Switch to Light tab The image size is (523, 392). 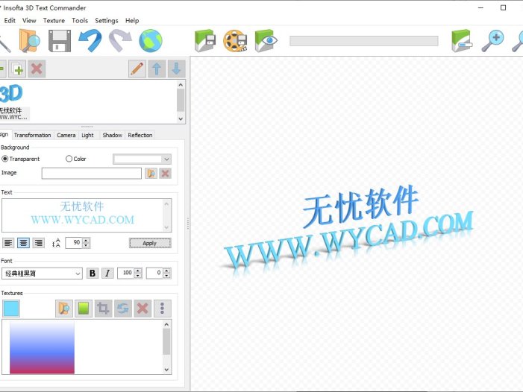tap(87, 135)
